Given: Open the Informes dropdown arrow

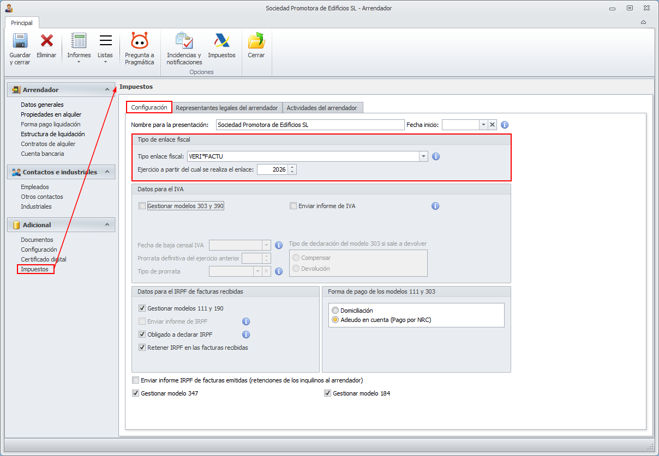Looking at the screenshot, I should tap(79, 62).
